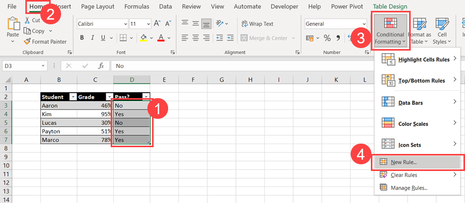The width and height of the screenshot is (465, 203).
Task: Center text horizontally
Action: 196,38
